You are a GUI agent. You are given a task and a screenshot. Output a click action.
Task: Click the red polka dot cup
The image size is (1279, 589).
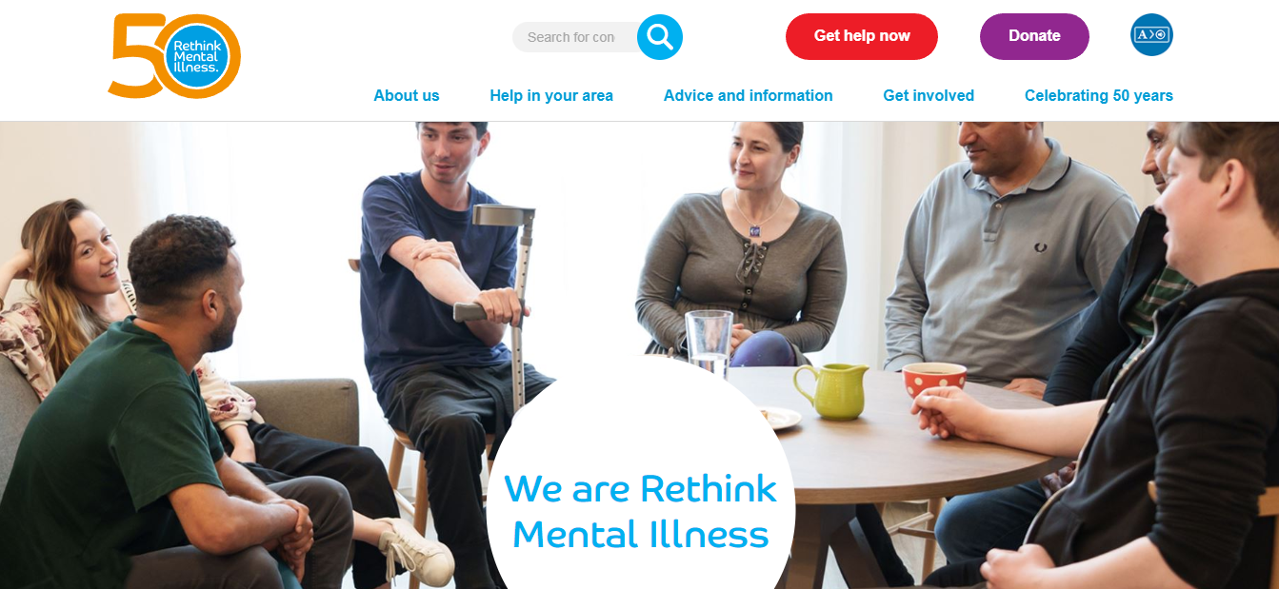coord(933,379)
